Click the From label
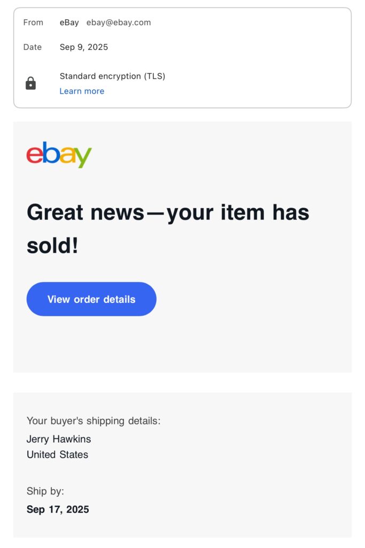Screen dimensions: 365x548 [33, 22]
